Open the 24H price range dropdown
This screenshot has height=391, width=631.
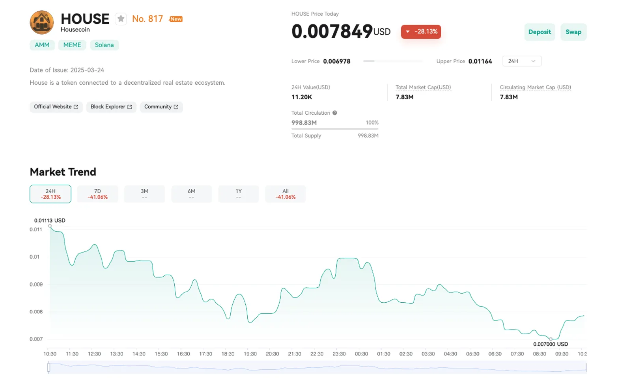coord(522,61)
